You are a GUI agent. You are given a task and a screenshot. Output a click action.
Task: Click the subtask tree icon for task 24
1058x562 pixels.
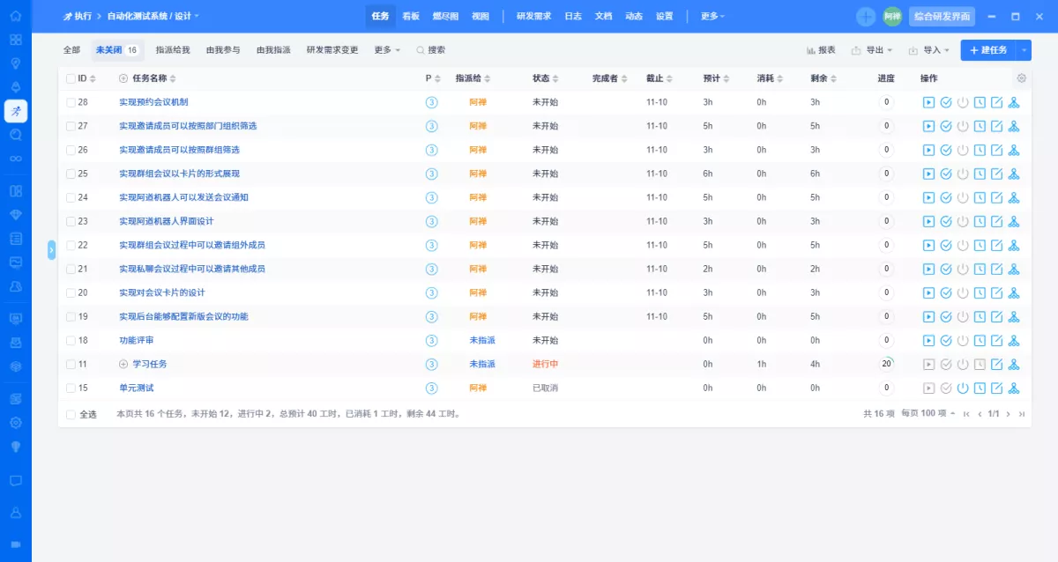pyautogui.click(x=1014, y=197)
